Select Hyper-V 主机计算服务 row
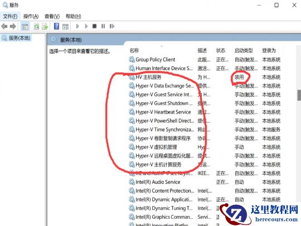The width and height of the screenshot is (301, 226). pyautogui.click(x=205, y=164)
